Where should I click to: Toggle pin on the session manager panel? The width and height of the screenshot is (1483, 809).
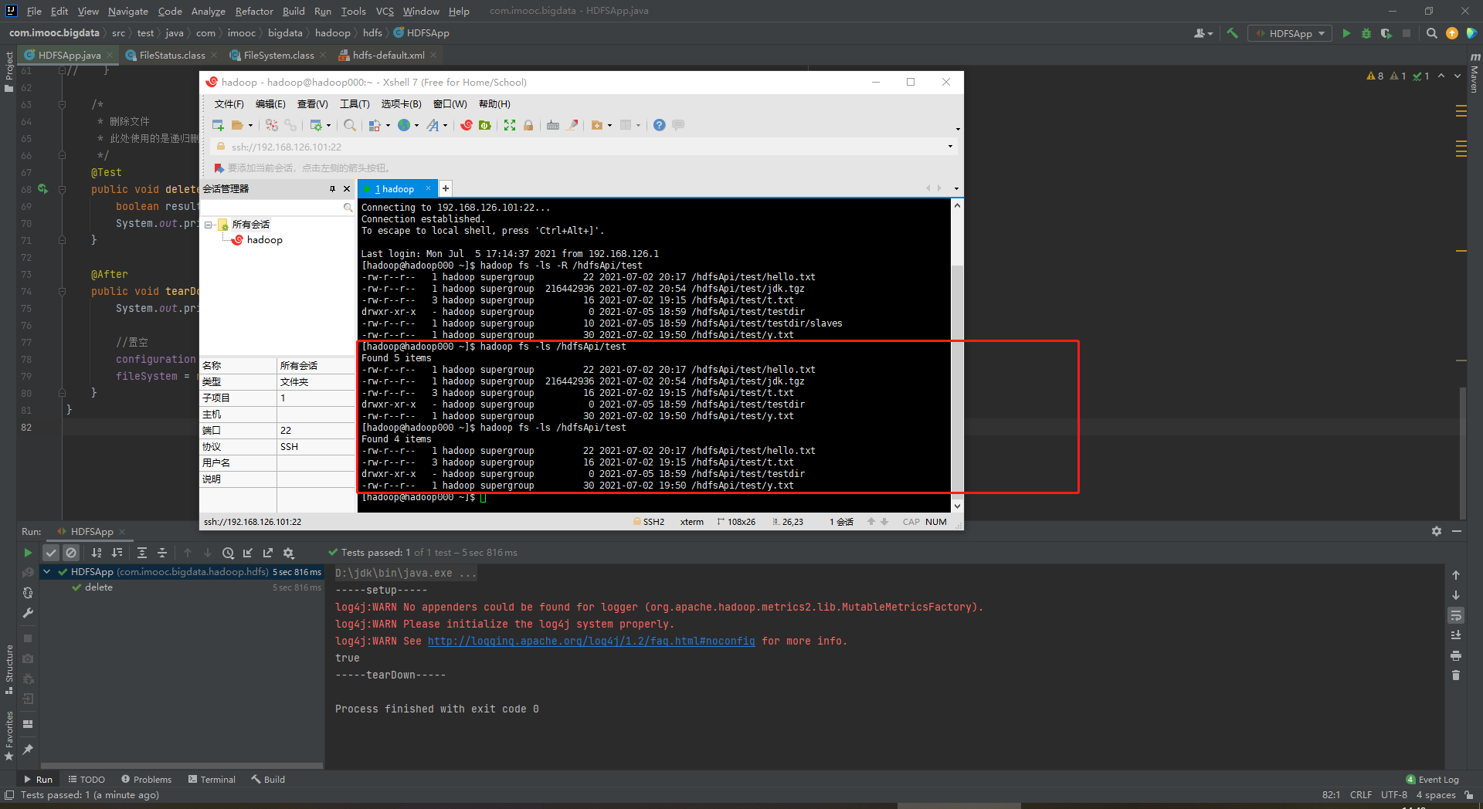coord(332,189)
